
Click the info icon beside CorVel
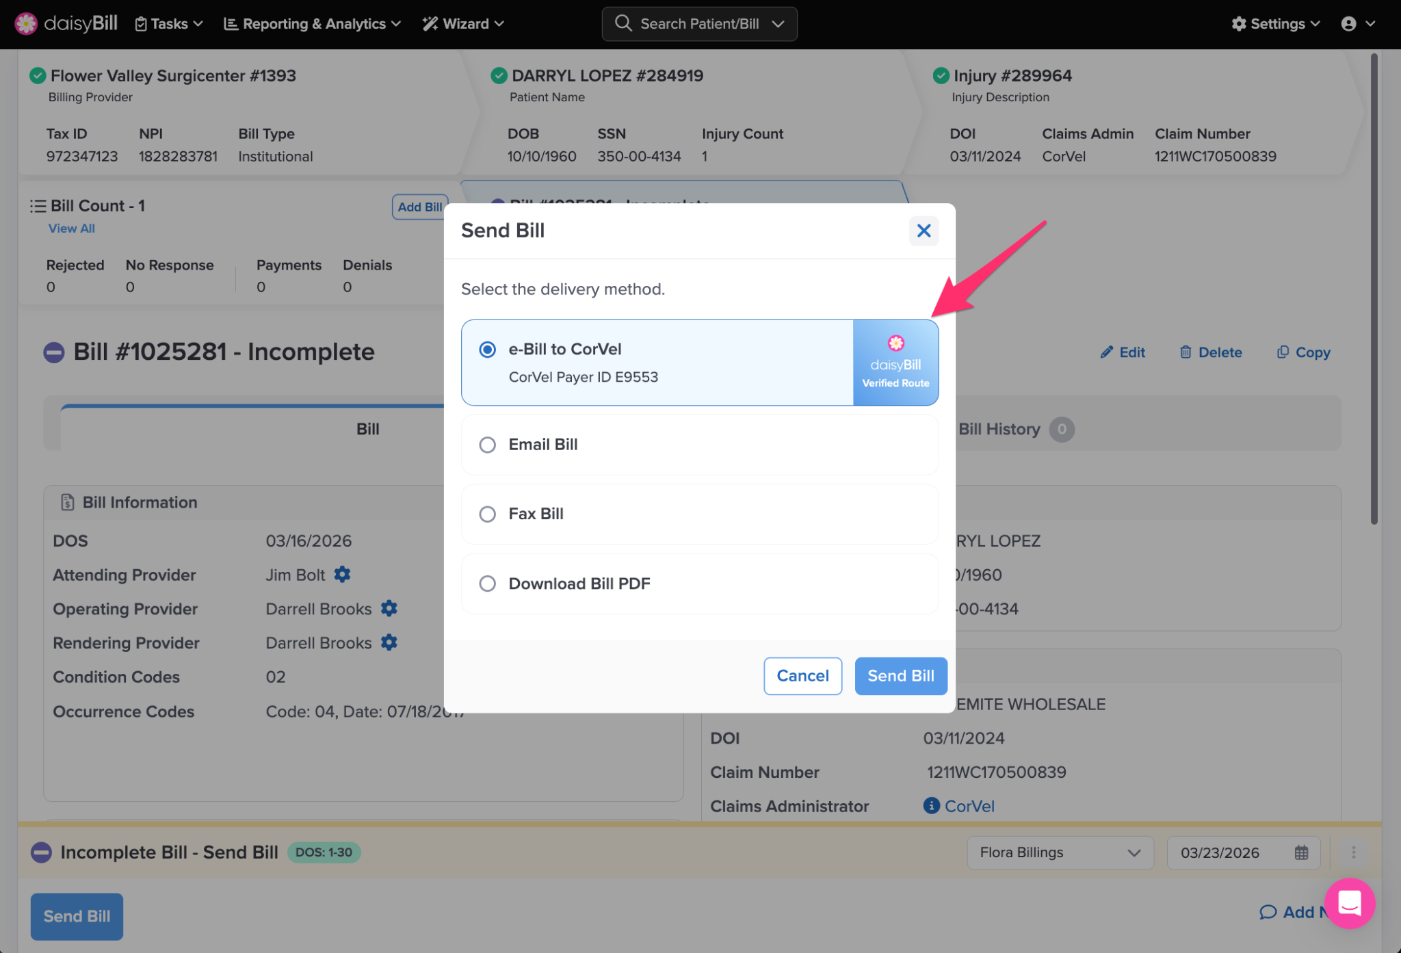point(931,805)
